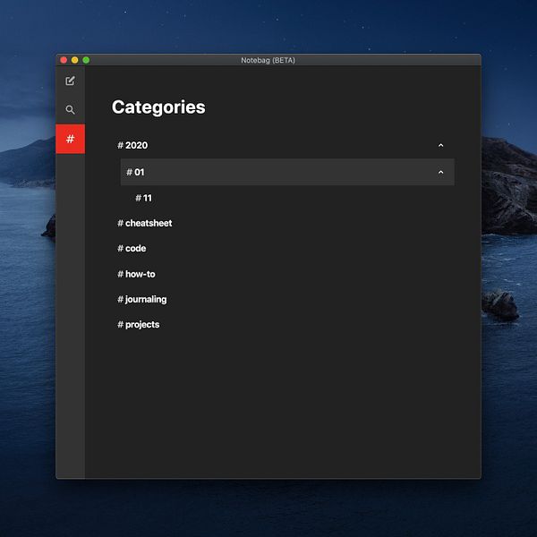Close the Notebag window with red button
Screen dimensions: 537x537
(64, 60)
